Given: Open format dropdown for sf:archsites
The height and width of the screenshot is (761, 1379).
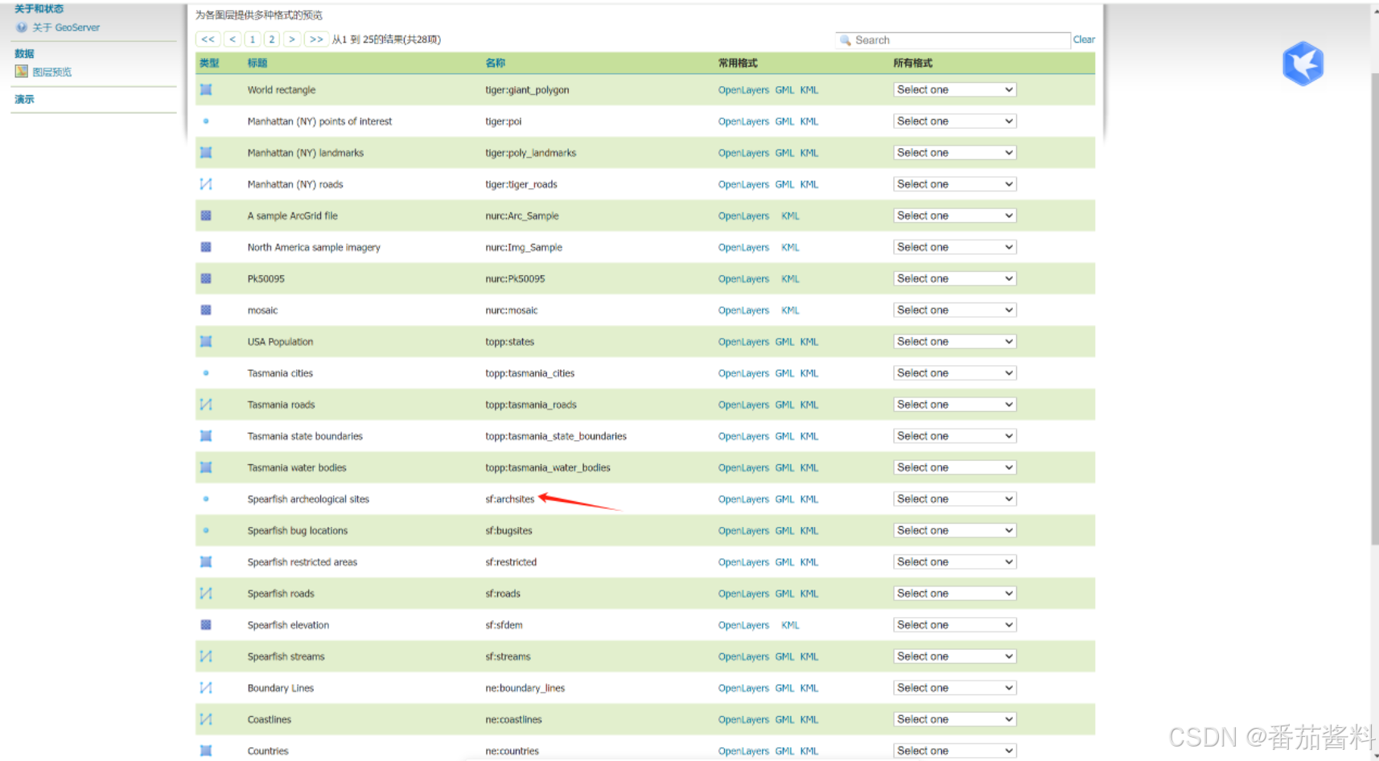Looking at the screenshot, I should pos(954,499).
